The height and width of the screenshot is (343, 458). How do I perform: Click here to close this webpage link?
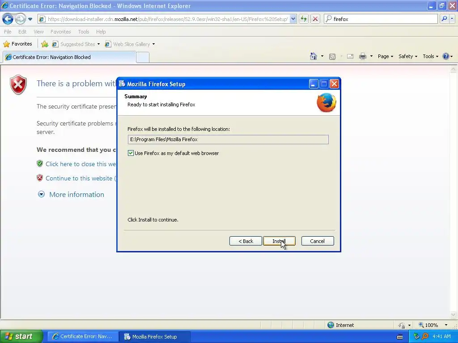click(81, 164)
